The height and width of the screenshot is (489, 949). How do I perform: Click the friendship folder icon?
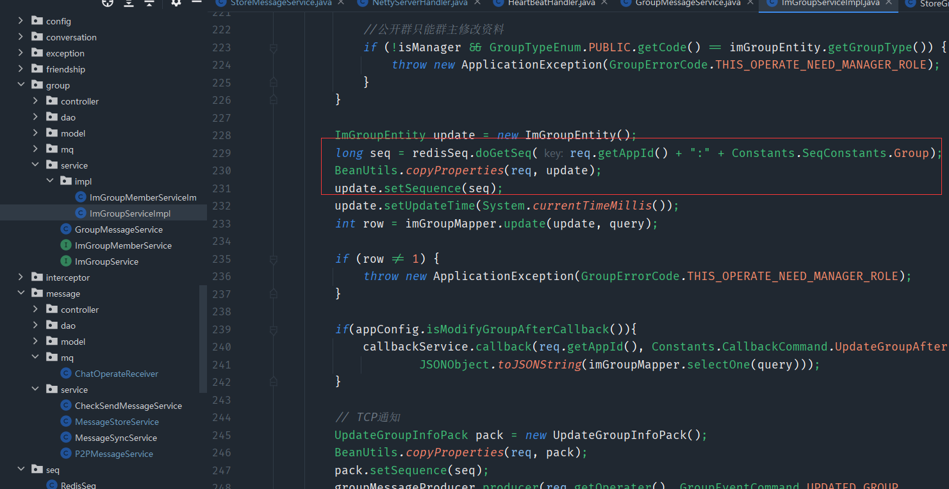point(37,69)
